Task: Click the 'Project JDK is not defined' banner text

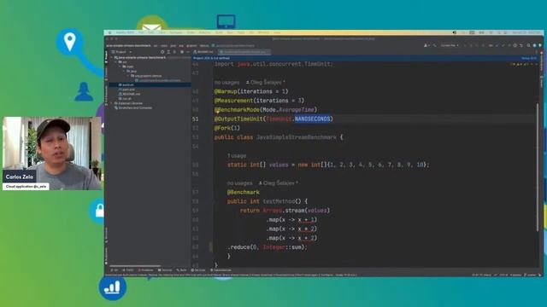Action: [x=212, y=58]
